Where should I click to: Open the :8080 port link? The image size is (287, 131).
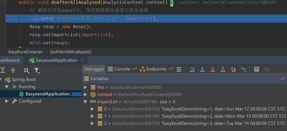[x=76, y=94]
